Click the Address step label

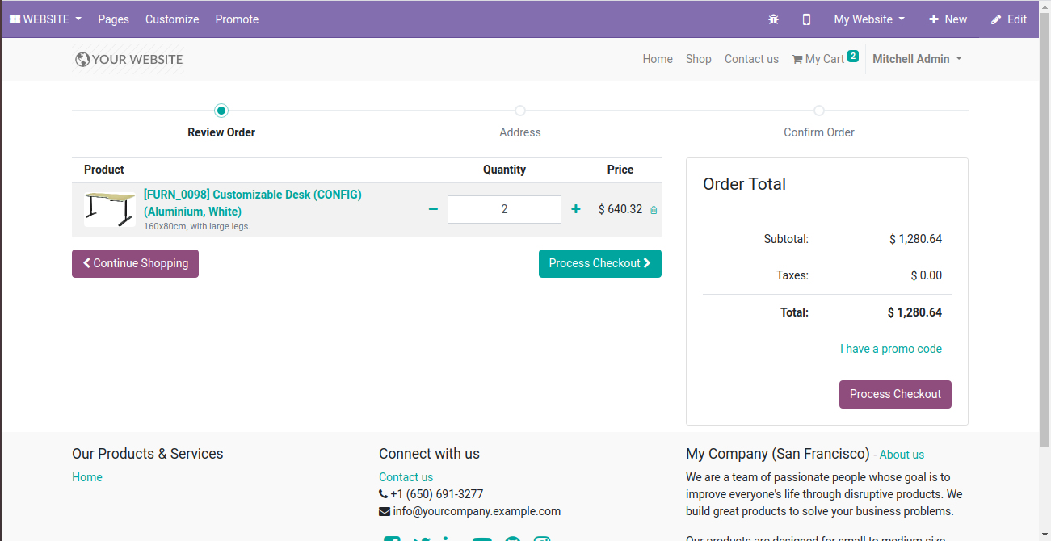[520, 132]
